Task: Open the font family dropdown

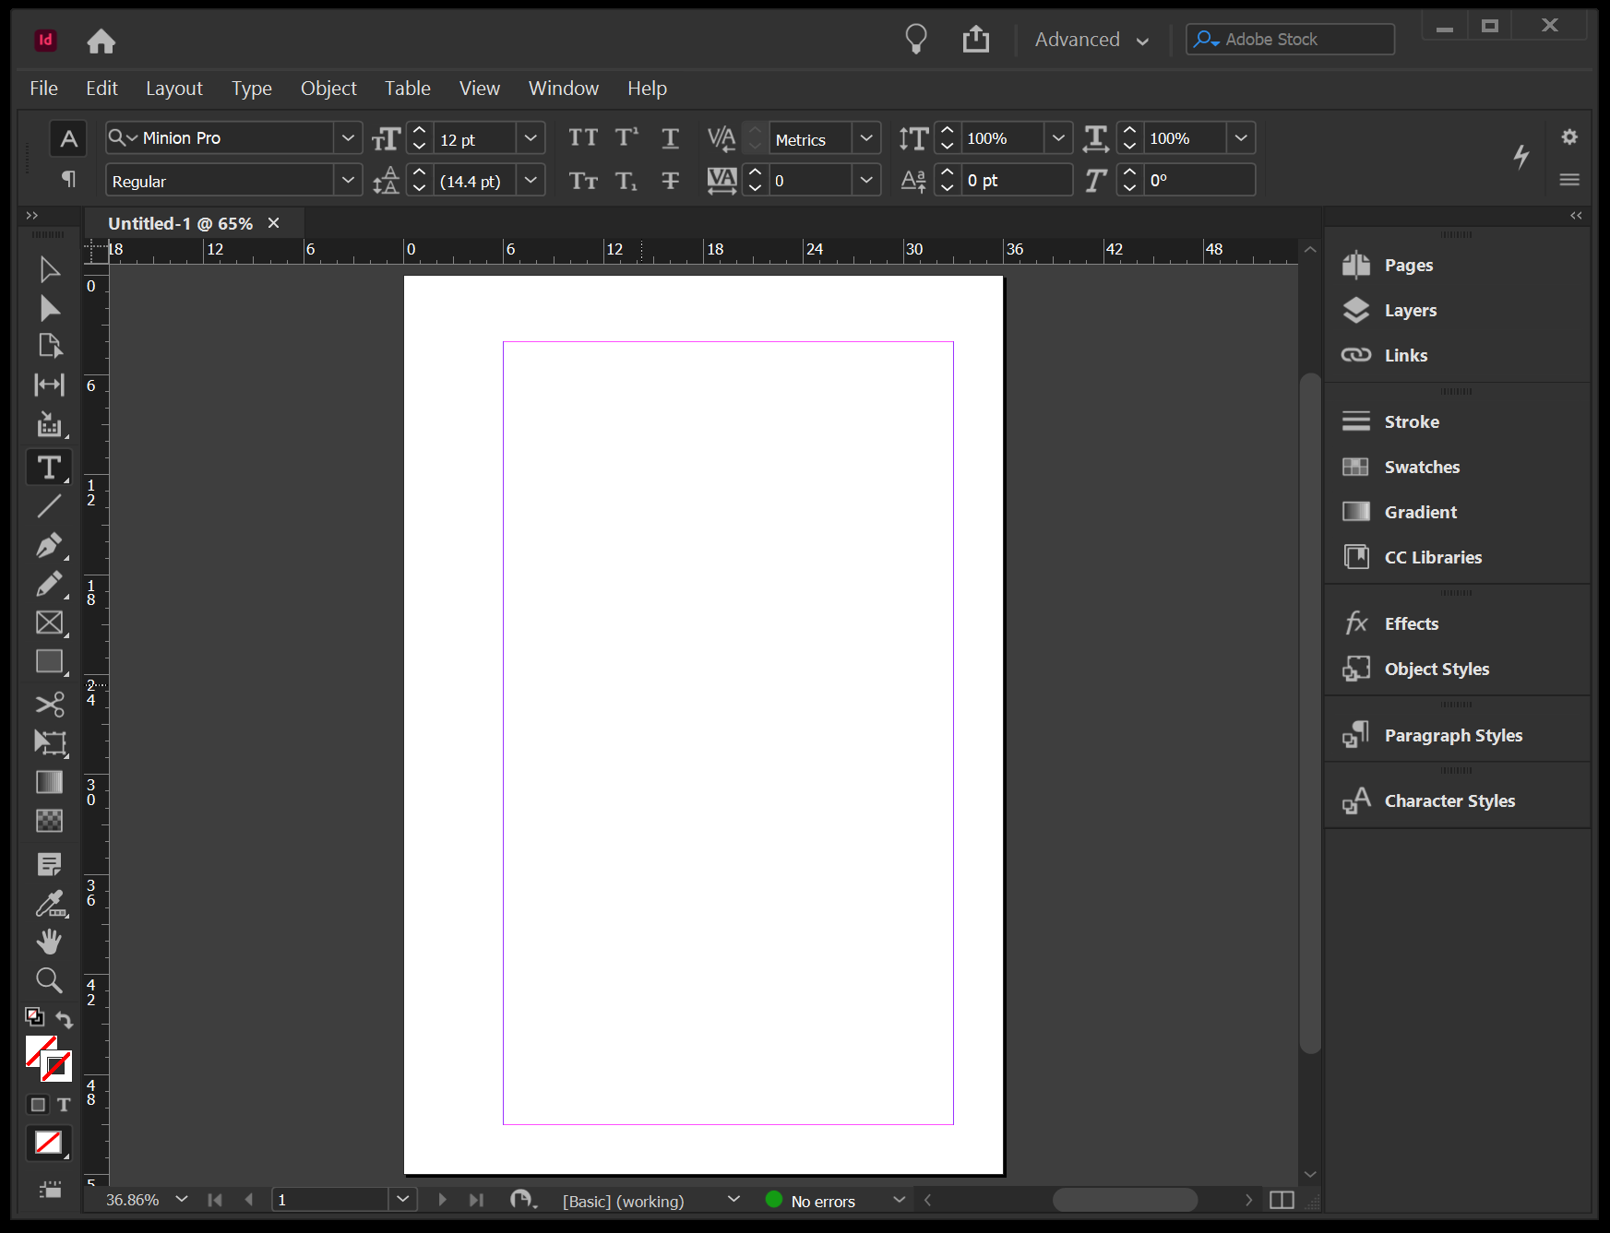Action: click(x=349, y=137)
